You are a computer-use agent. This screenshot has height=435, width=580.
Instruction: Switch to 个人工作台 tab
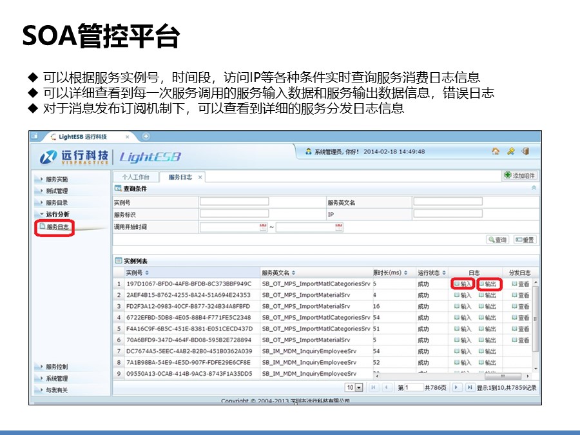[136, 177]
